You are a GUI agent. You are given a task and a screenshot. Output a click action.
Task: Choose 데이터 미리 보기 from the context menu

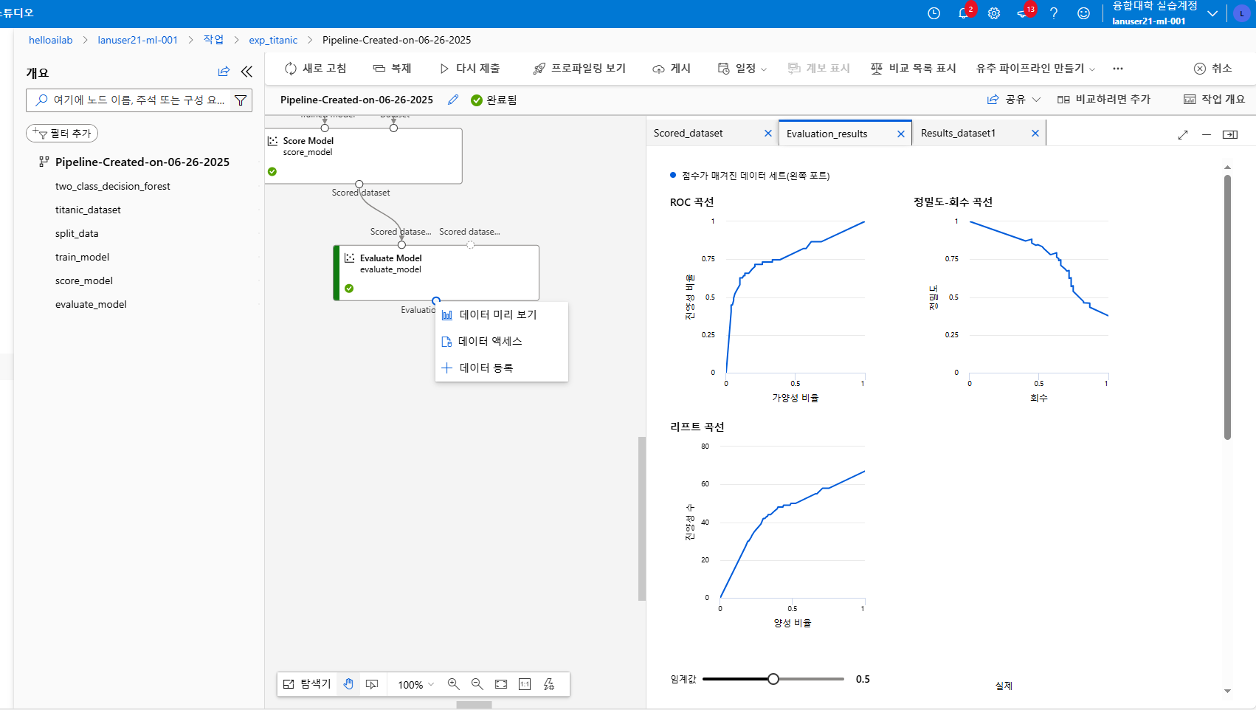[495, 314]
